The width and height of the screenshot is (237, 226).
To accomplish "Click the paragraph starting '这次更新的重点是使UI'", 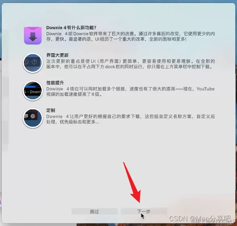I will 130,64.
